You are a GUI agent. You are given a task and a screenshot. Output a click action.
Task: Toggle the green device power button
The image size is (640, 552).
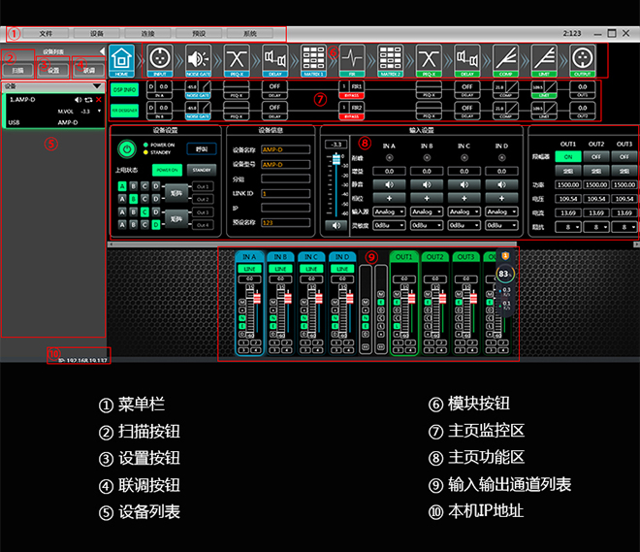[x=126, y=149]
